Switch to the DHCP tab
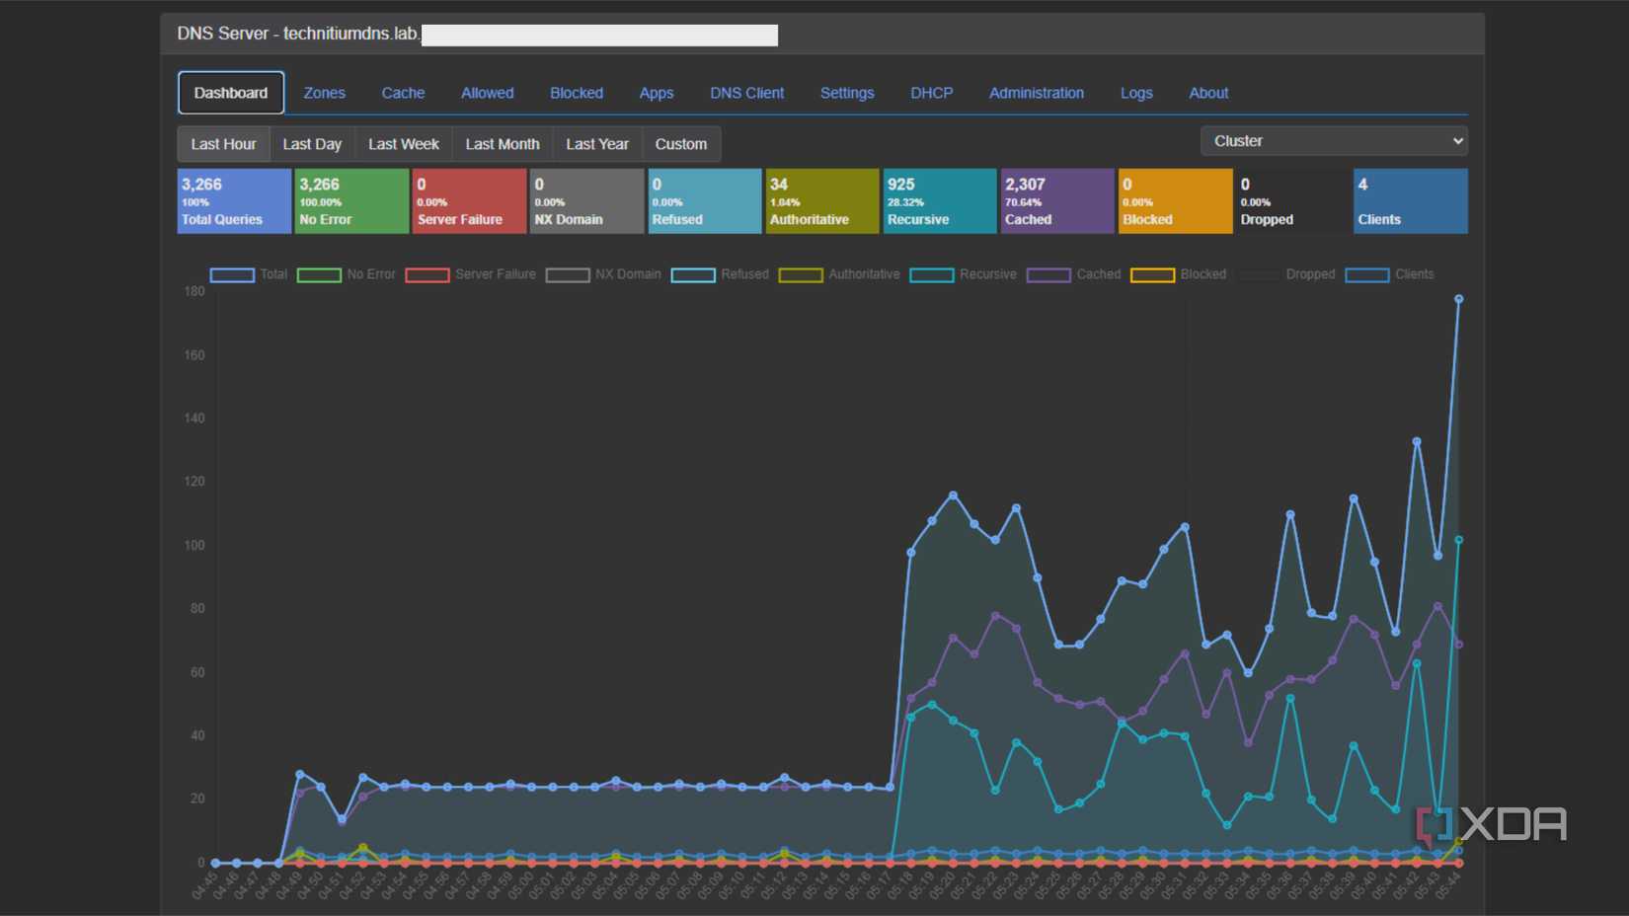Viewport: 1629px width, 916px height. pyautogui.click(x=932, y=93)
